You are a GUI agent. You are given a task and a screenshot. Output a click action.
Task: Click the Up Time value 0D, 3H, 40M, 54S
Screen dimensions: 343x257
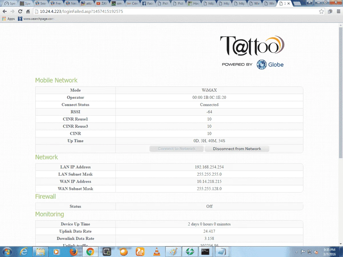[x=209, y=141]
